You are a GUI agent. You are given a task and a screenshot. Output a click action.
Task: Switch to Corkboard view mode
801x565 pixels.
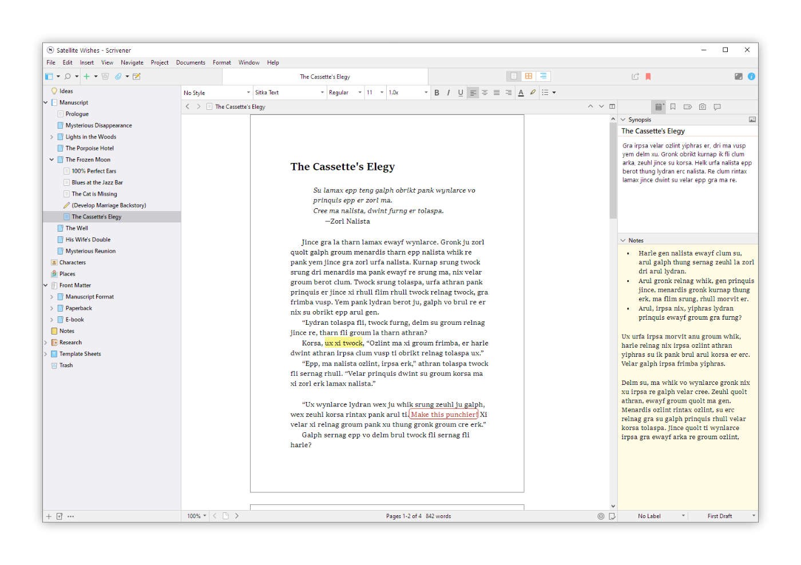point(529,75)
